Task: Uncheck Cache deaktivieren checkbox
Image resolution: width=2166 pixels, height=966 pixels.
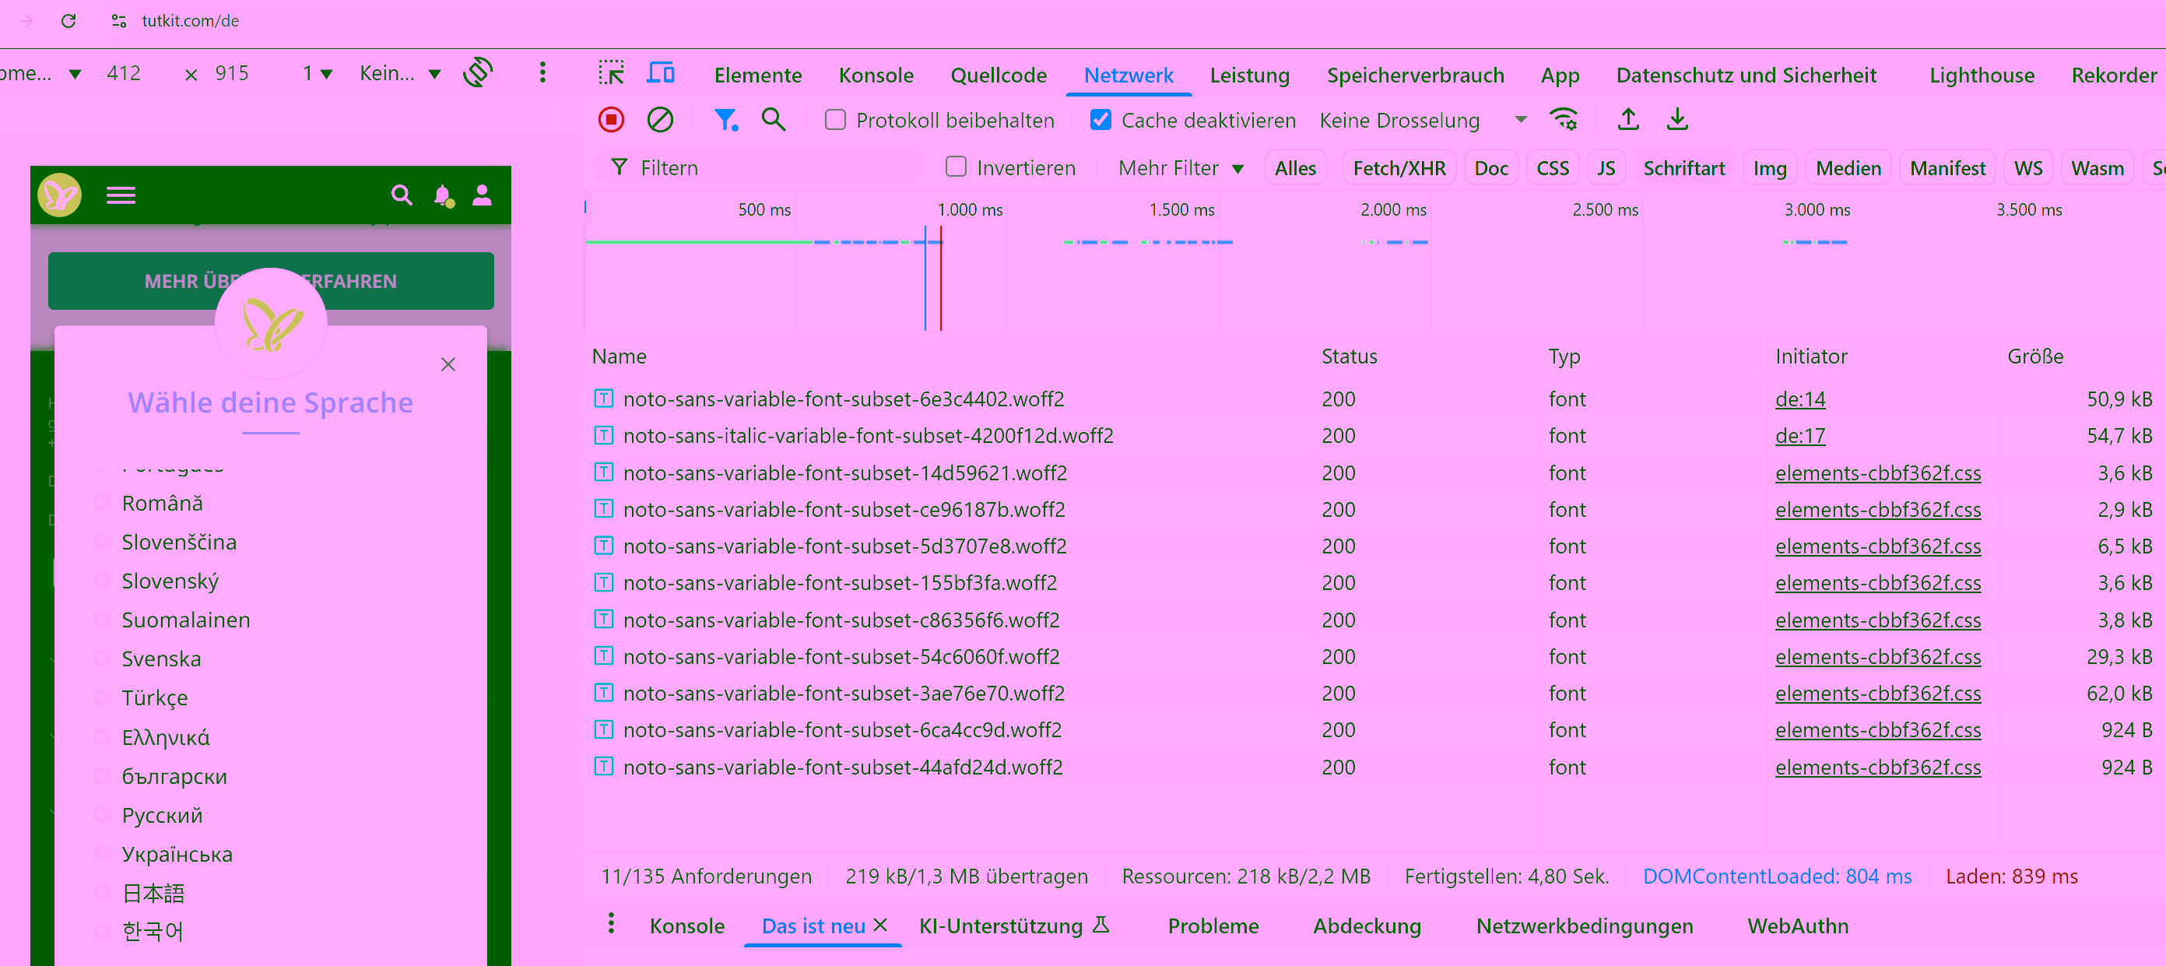Action: 1100,119
